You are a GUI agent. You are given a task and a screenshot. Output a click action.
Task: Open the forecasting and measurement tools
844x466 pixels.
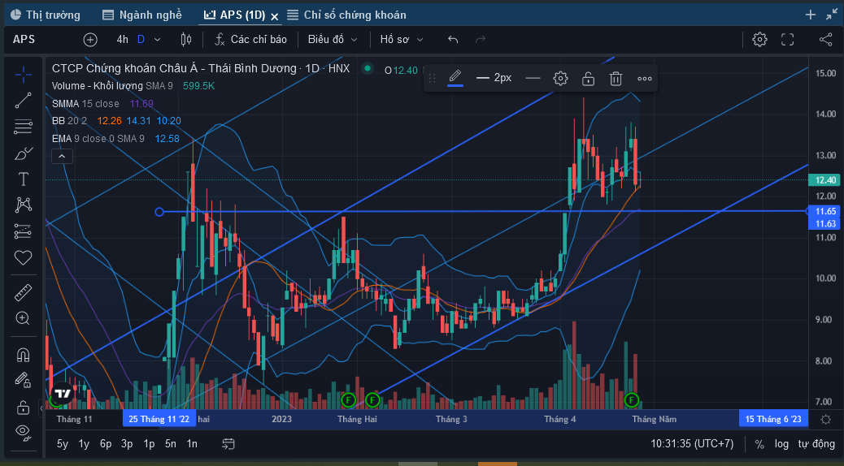[x=23, y=231]
